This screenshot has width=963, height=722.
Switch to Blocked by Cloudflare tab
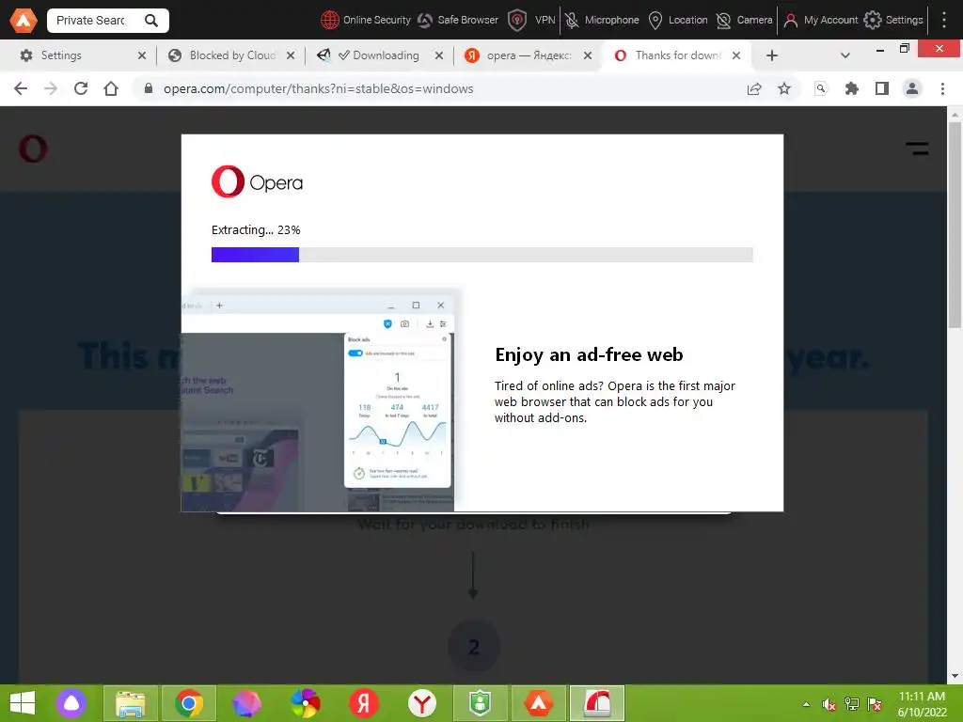click(232, 55)
